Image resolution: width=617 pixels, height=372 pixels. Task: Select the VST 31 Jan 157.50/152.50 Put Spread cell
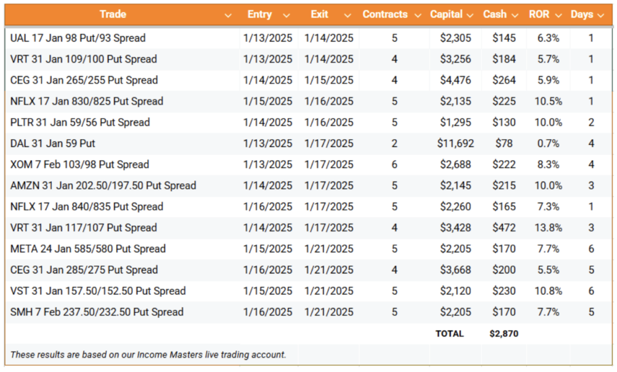(122, 291)
